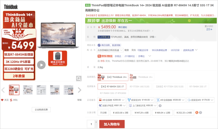The width and height of the screenshot is (218, 129).
Task: Open image zoom magnifier icon
Action: coord(79,78)
